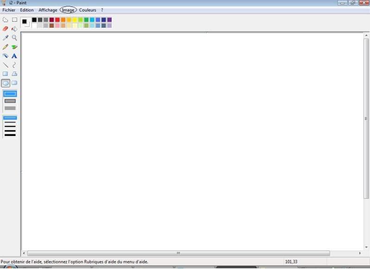370x269 pixels.
Task: Pick the black color in the palette row
Action: click(x=34, y=20)
